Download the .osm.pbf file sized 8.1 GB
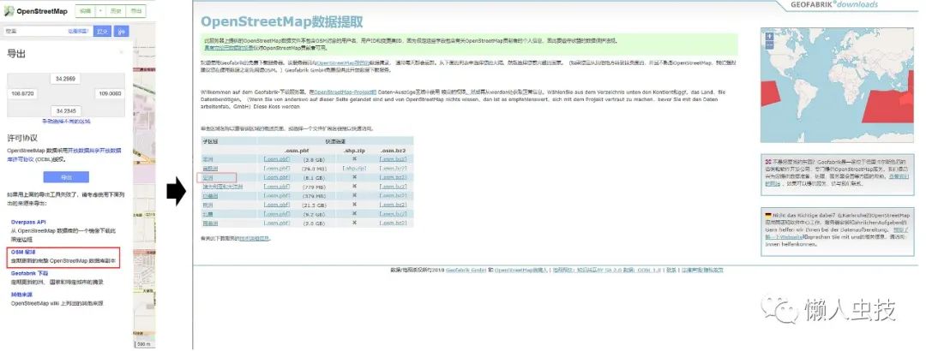 277,177
